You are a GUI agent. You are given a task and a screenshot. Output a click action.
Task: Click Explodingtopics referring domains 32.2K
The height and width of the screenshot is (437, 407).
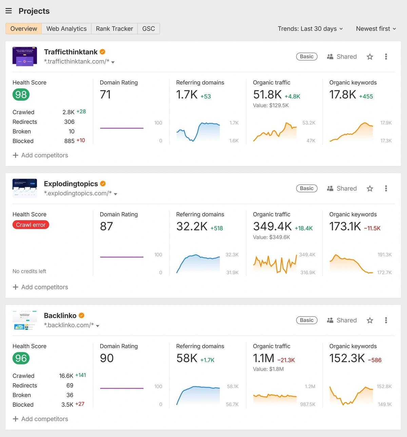(x=192, y=226)
